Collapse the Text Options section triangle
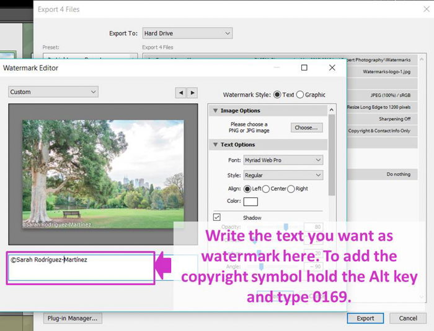The height and width of the screenshot is (331, 434). tap(215, 145)
